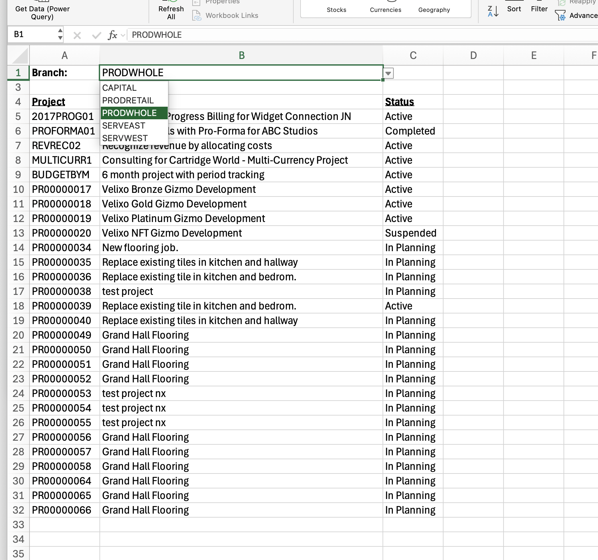Toggle the Branch dropdown arrow in cell B1
The image size is (598, 560).
(388, 73)
